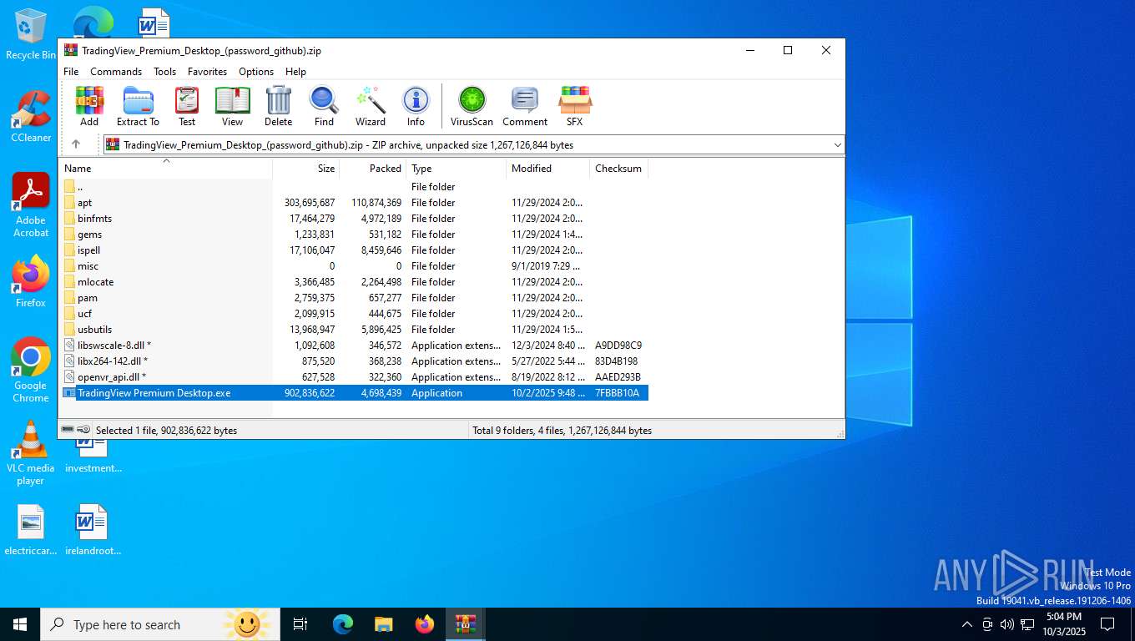Click the SFX toolbar icon
This screenshot has width=1135, height=641.
575,106
